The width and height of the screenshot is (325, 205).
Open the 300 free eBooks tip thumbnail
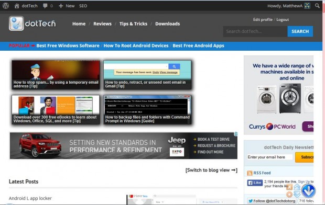tap(56, 110)
